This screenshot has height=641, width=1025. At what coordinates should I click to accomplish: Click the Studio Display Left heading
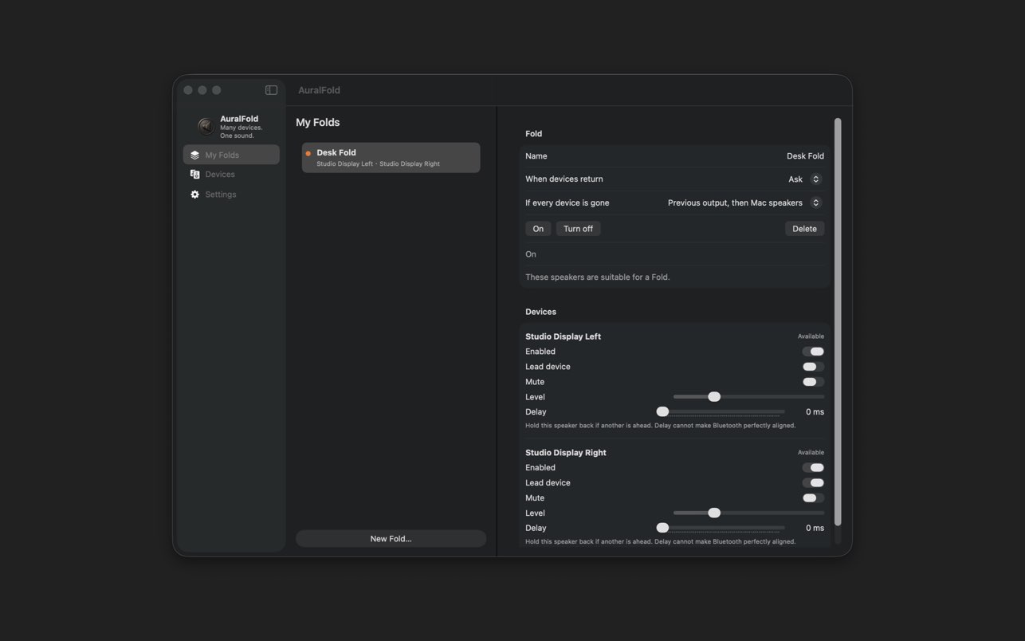(x=563, y=336)
